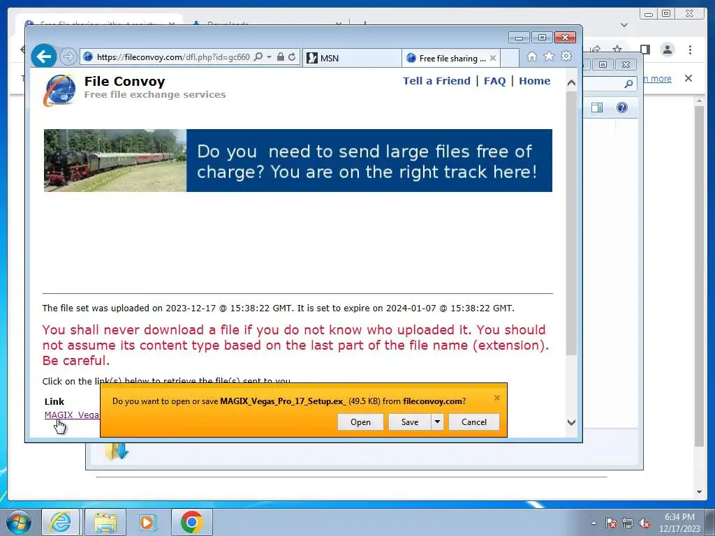Switch to the MSN tab
The width and height of the screenshot is (715, 536).
pos(352,59)
